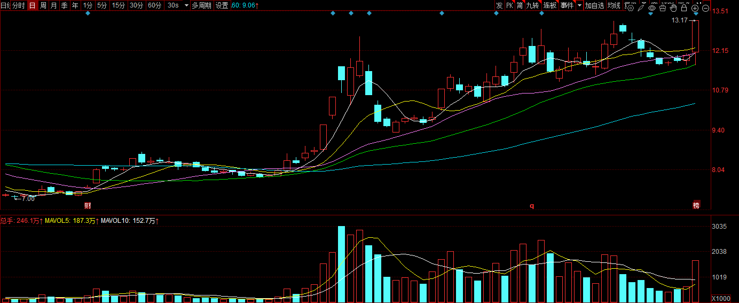Click the 财 finance marker on chart
This screenshot has height=303, width=739.
(x=88, y=205)
